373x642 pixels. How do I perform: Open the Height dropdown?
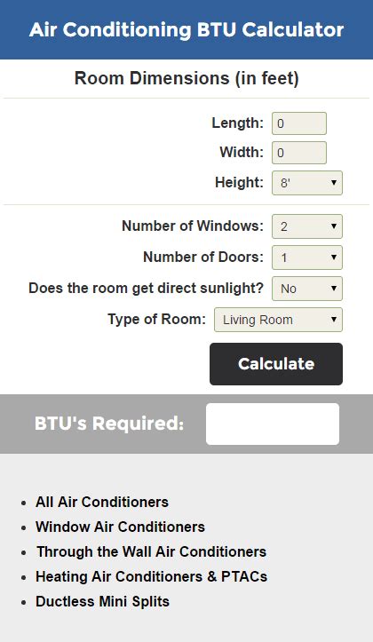point(307,183)
